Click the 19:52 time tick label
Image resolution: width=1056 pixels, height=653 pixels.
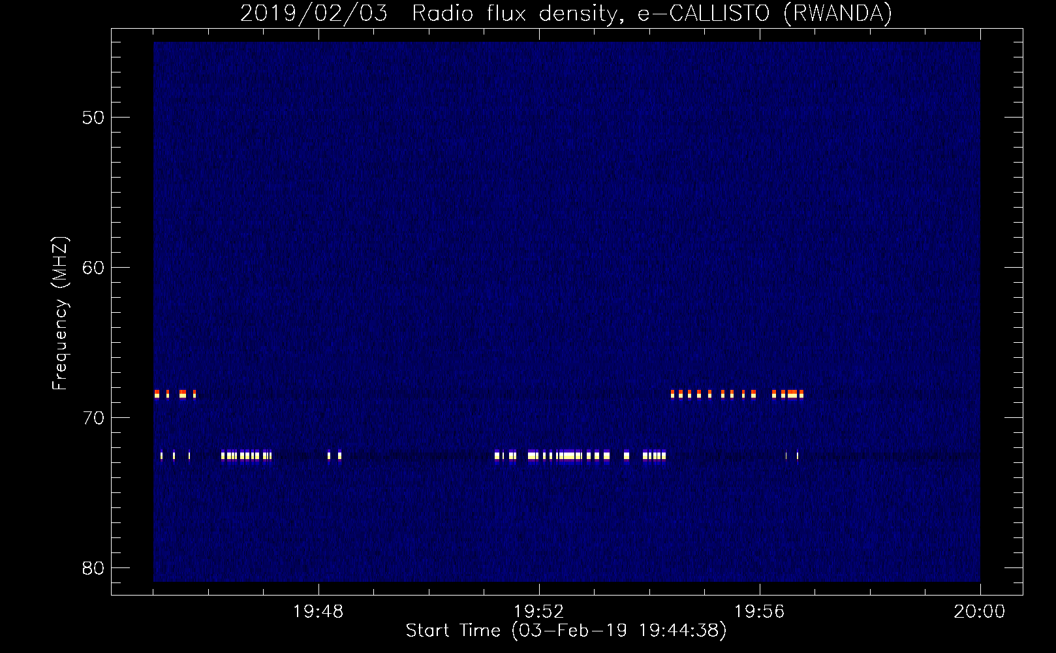pos(539,611)
